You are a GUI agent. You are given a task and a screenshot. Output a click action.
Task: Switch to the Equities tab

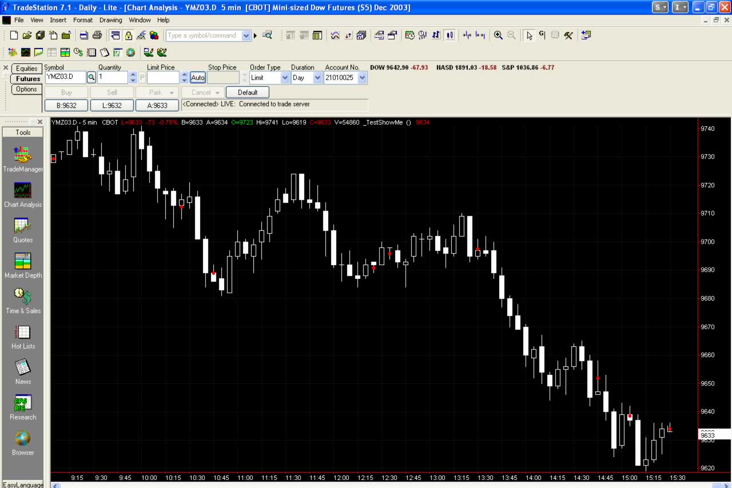(26, 69)
